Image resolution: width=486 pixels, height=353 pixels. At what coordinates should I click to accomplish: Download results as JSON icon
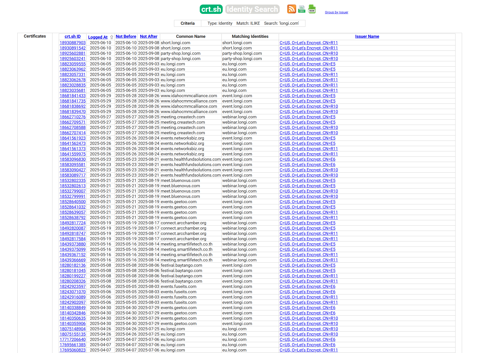point(312,9)
